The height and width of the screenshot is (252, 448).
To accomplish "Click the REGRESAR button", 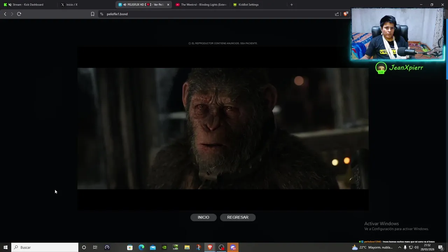I will click(x=238, y=217).
